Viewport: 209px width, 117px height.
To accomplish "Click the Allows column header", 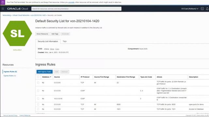I will click(x=159, y=77).
